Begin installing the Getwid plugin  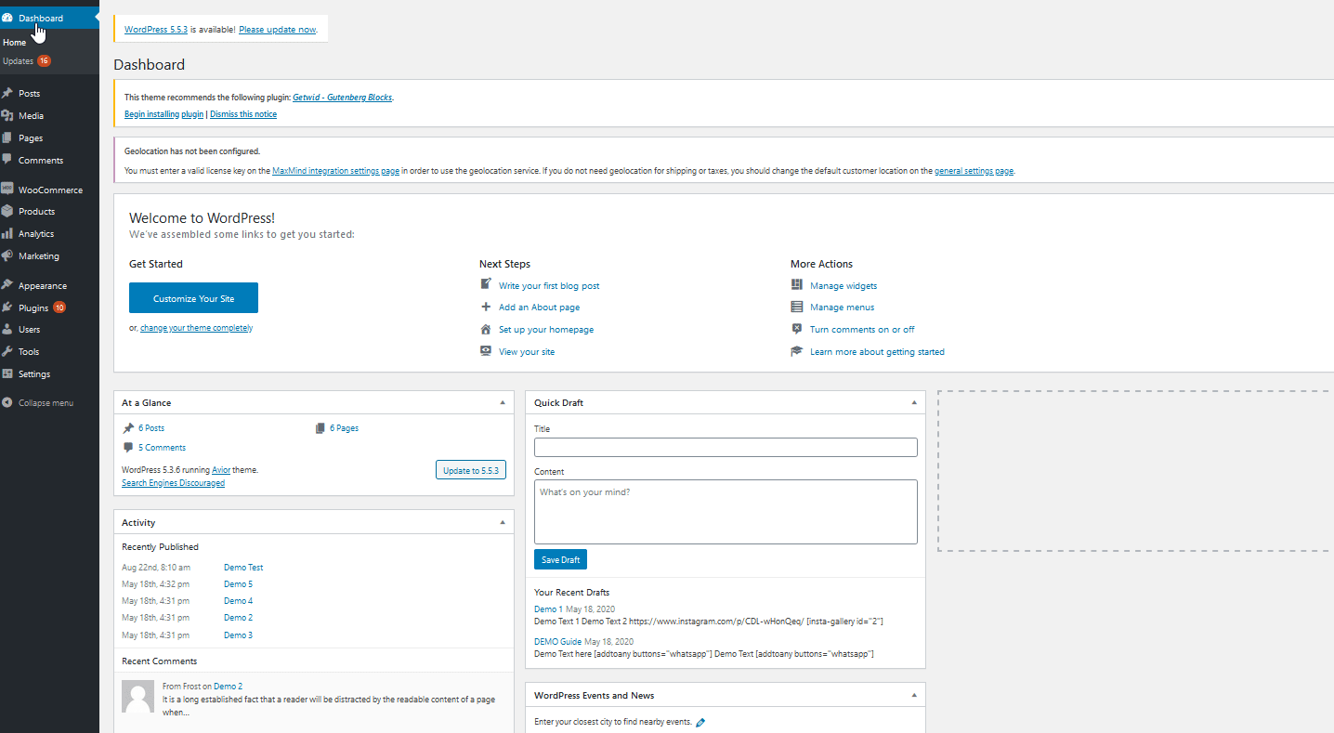coord(164,114)
